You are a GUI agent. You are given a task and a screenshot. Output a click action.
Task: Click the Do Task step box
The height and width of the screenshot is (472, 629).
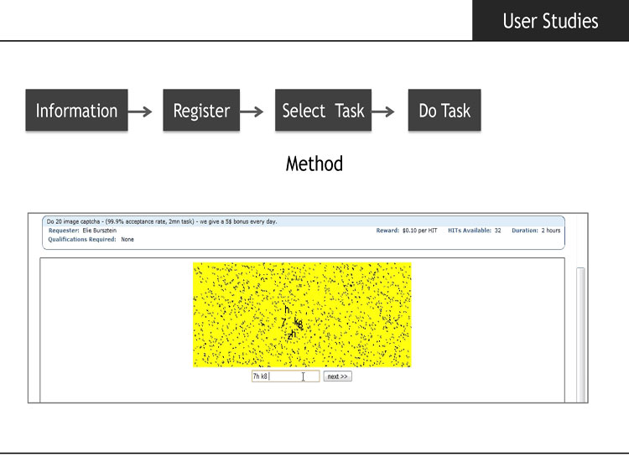coord(444,111)
